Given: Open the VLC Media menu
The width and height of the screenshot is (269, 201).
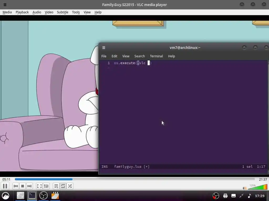Looking at the screenshot, I should click(7, 12).
